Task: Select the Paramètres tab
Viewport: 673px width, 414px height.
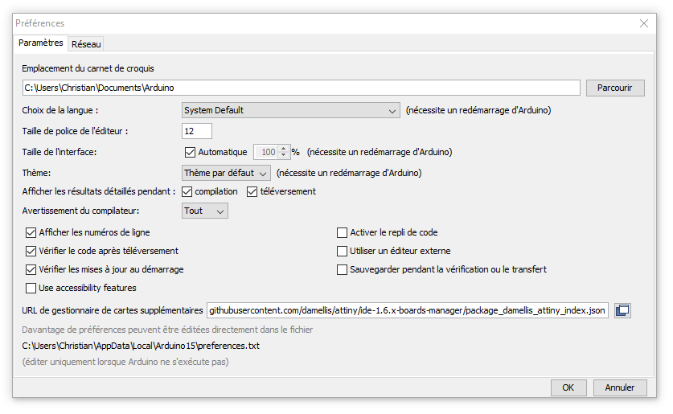Action: [x=41, y=43]
